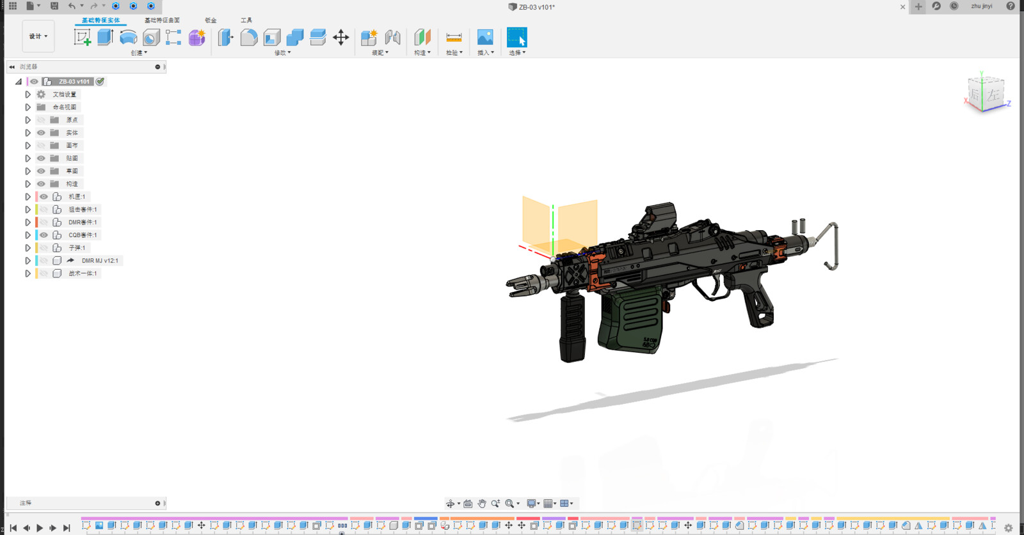The width and height of the screenshot is (1024, 535).
Task: Switch to the 基础特征曲面 tab
Action: (162, 20)
